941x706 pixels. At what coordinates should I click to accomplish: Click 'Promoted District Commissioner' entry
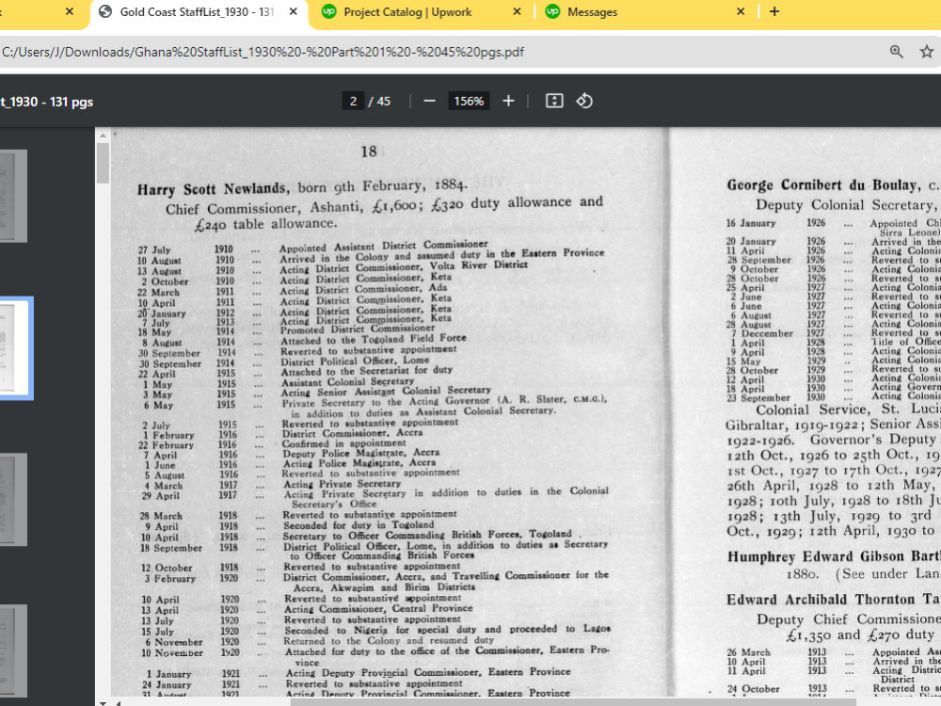[x=358, y=329]
